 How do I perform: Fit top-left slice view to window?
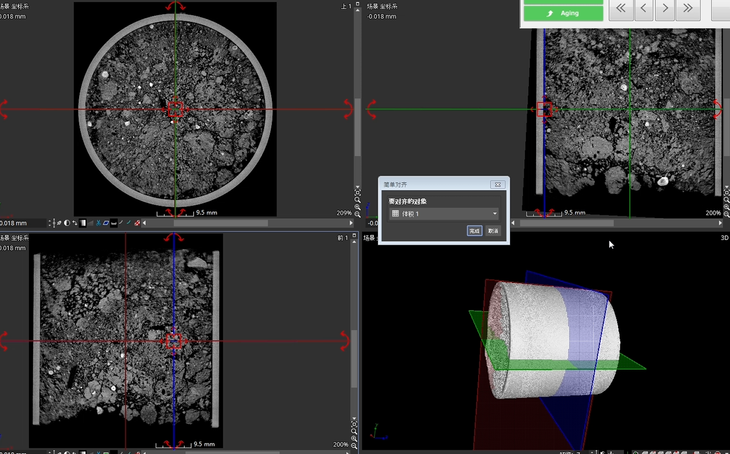tap(358, 193)
